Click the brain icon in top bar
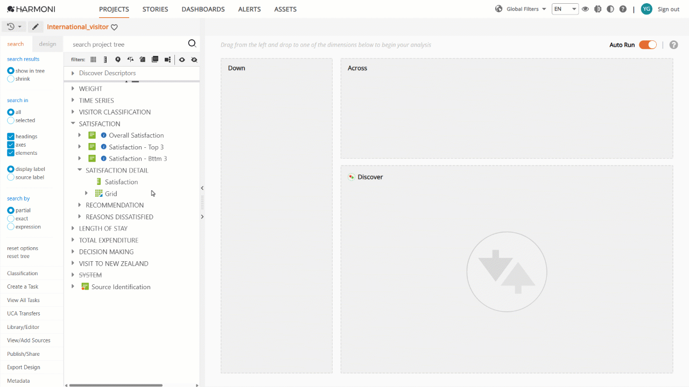This screenshot has width=689, height=387. pyautogui.click(x=597, y=9)
